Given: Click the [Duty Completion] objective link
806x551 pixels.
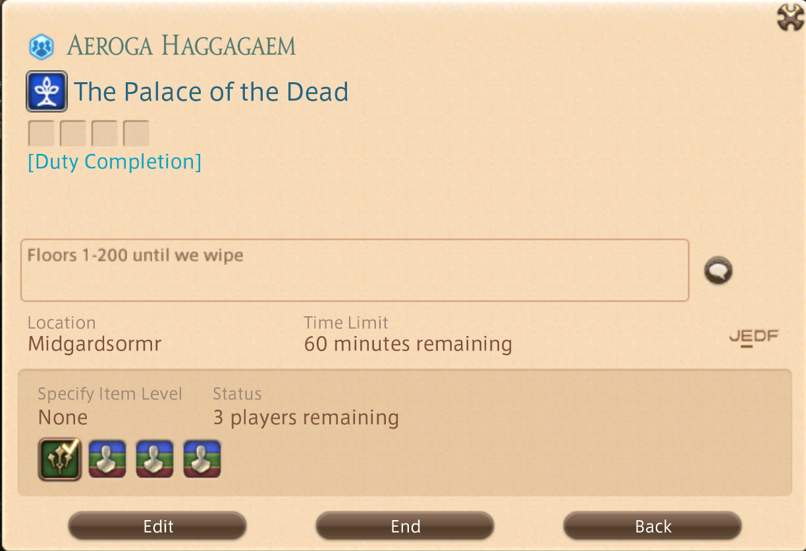Looking at the screenshot, I should coord(115,162).
